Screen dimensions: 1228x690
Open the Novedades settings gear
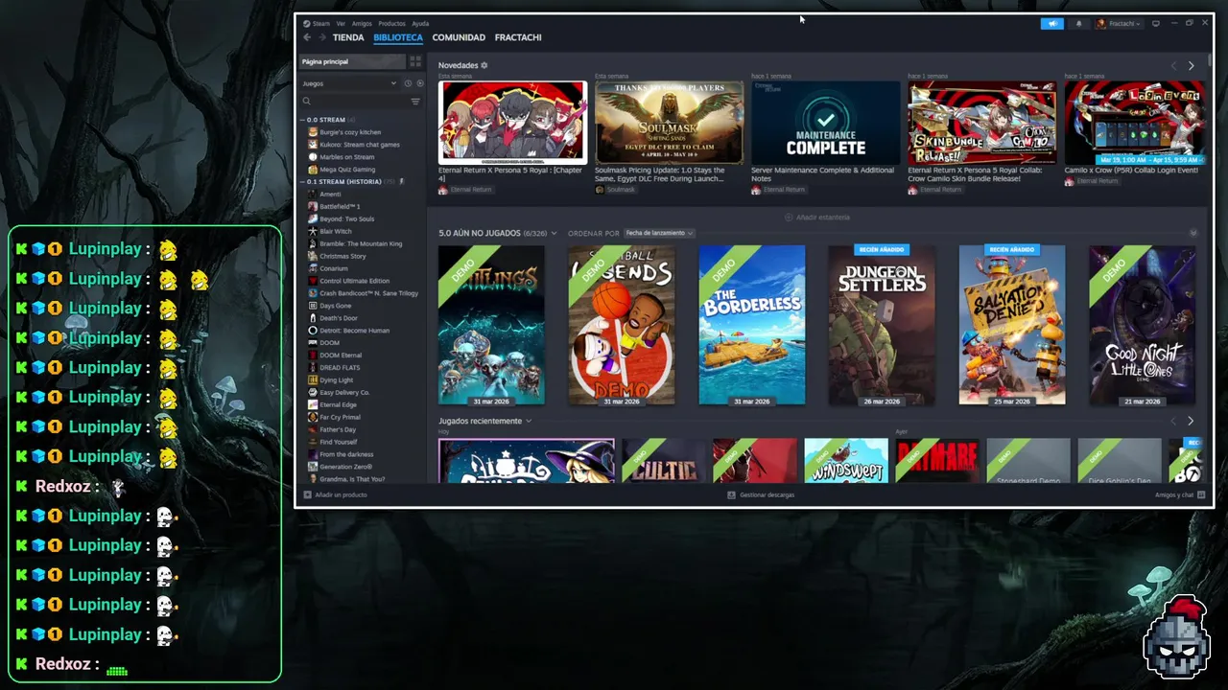coord(484,65)
